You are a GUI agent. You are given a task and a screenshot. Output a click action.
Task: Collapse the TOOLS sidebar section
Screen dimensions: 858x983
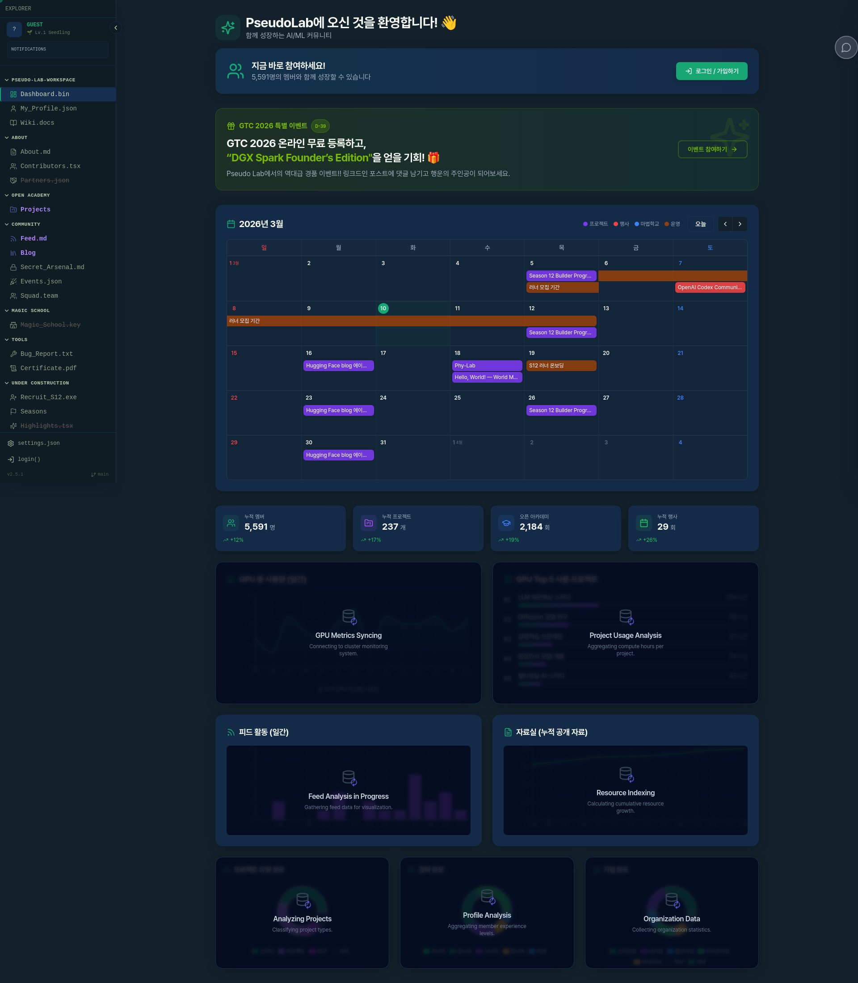coord(19,340)
